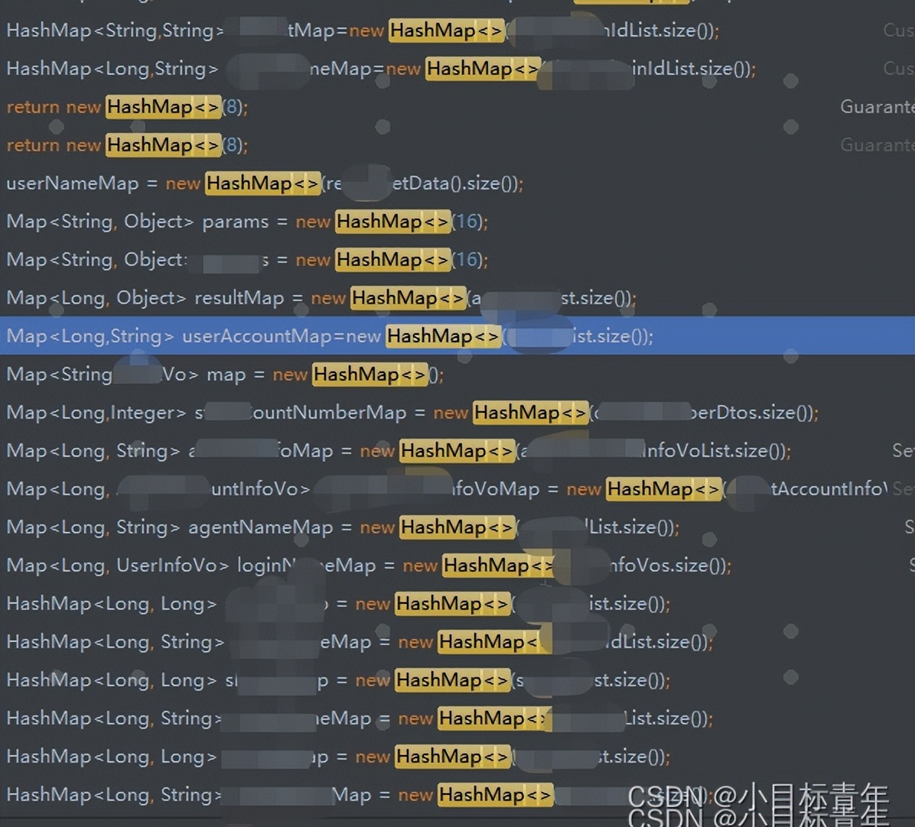Jump to first 'return new HashMap<>(8)' line
Image resolution: width=915 pixels, height=827 pixels.
coord(127,107)
